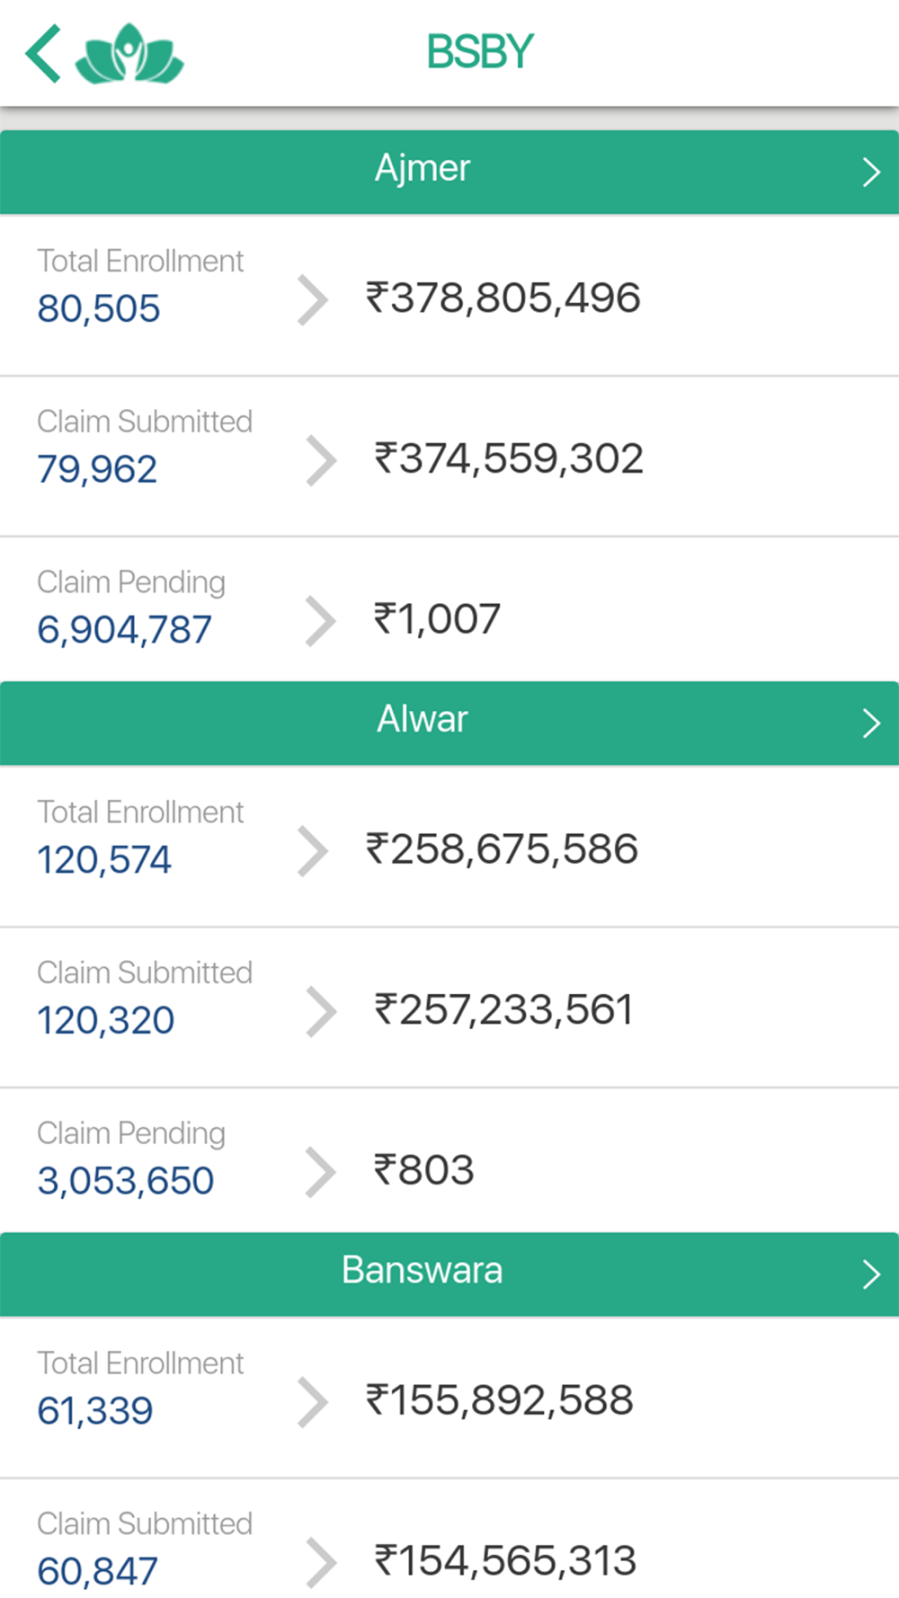
Task: Tap the BSBY header title
Action: [479, 52]
